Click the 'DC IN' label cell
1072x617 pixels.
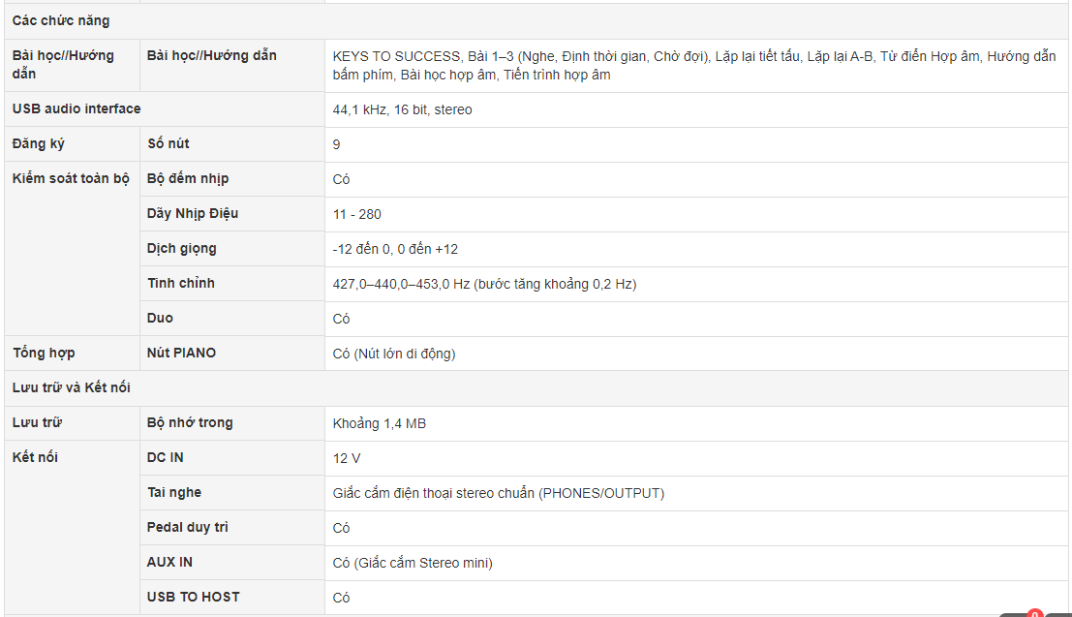click(x=165, y=457)
